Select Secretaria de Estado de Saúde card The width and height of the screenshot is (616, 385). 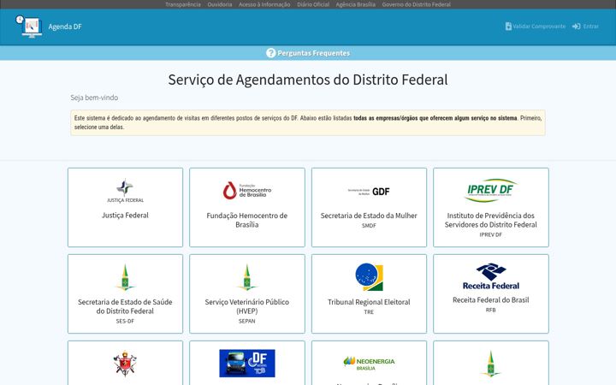pos(125,293)
